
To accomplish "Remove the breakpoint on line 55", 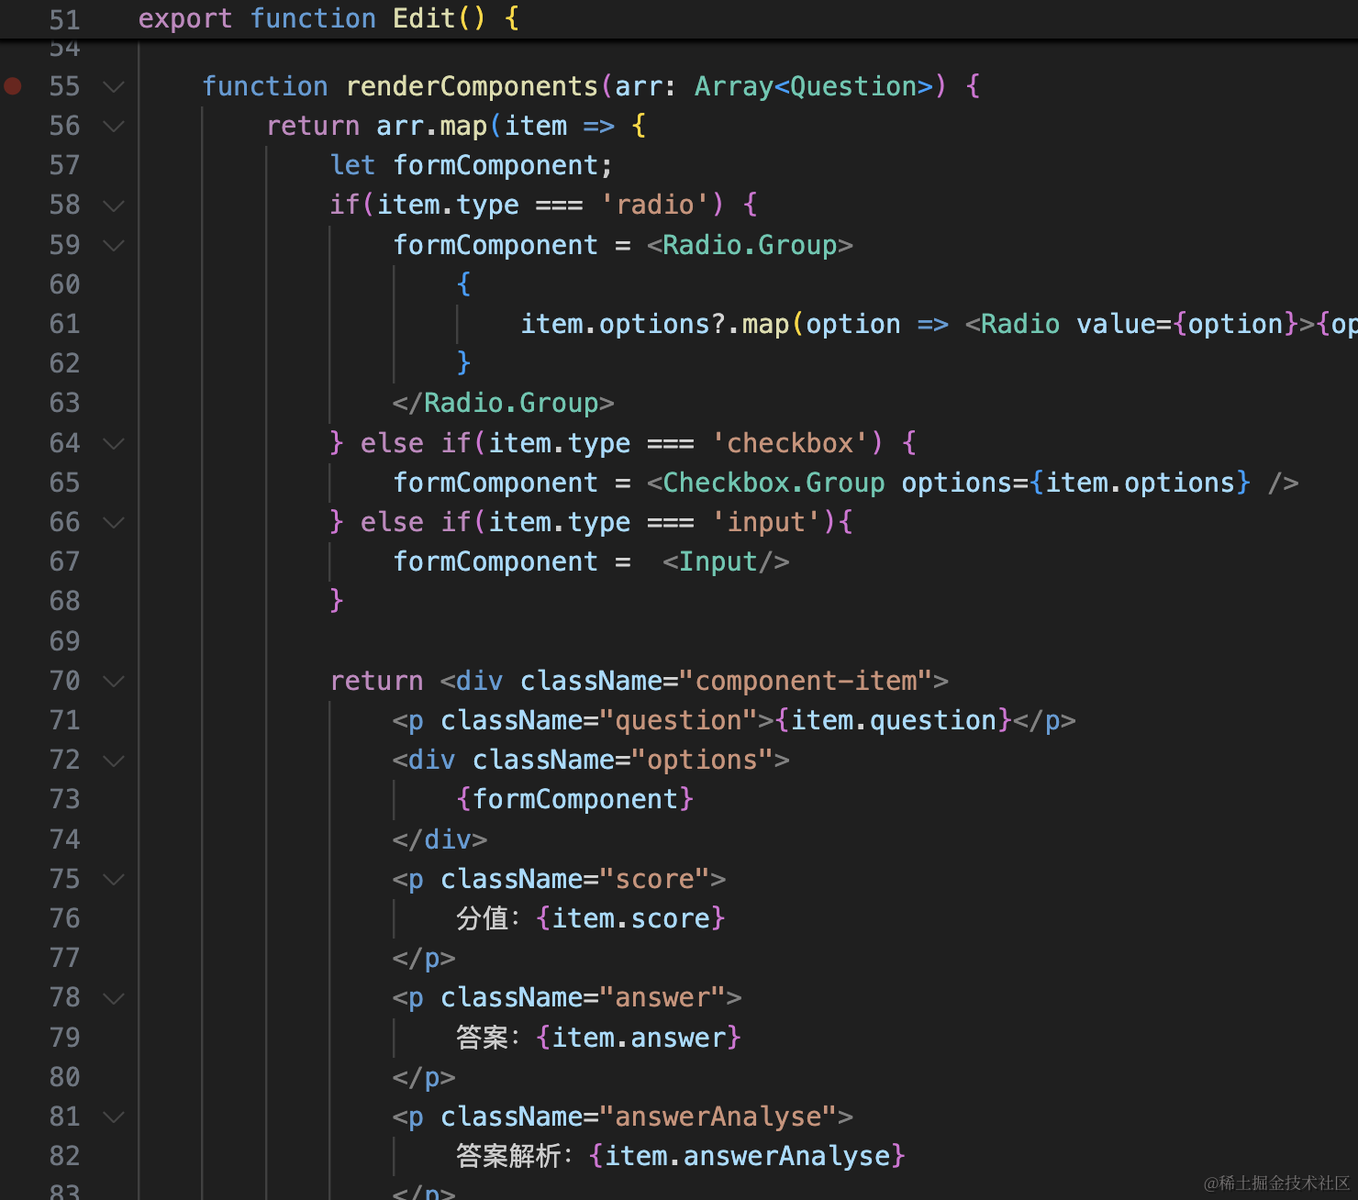I will [13, 86].
